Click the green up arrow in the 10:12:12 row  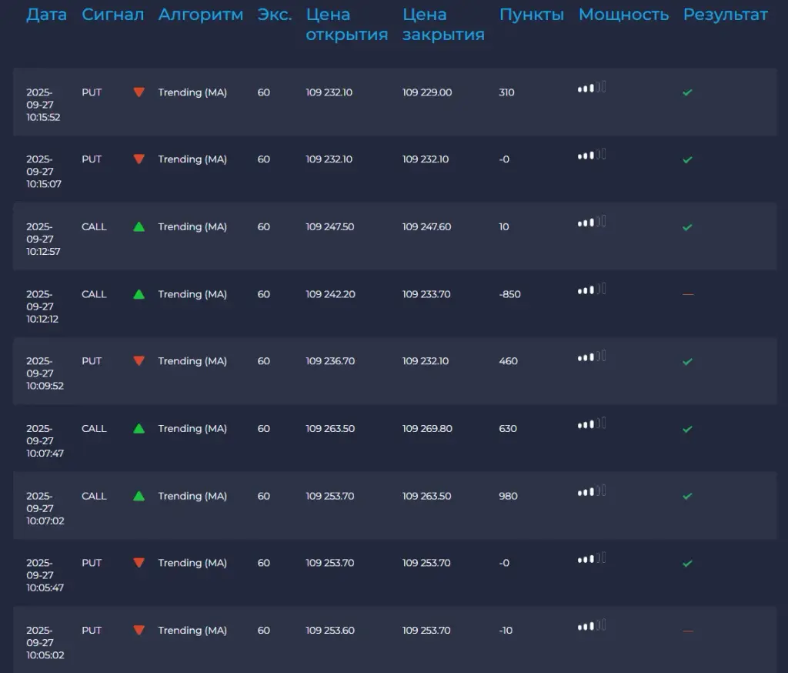[x=139, y=294]
